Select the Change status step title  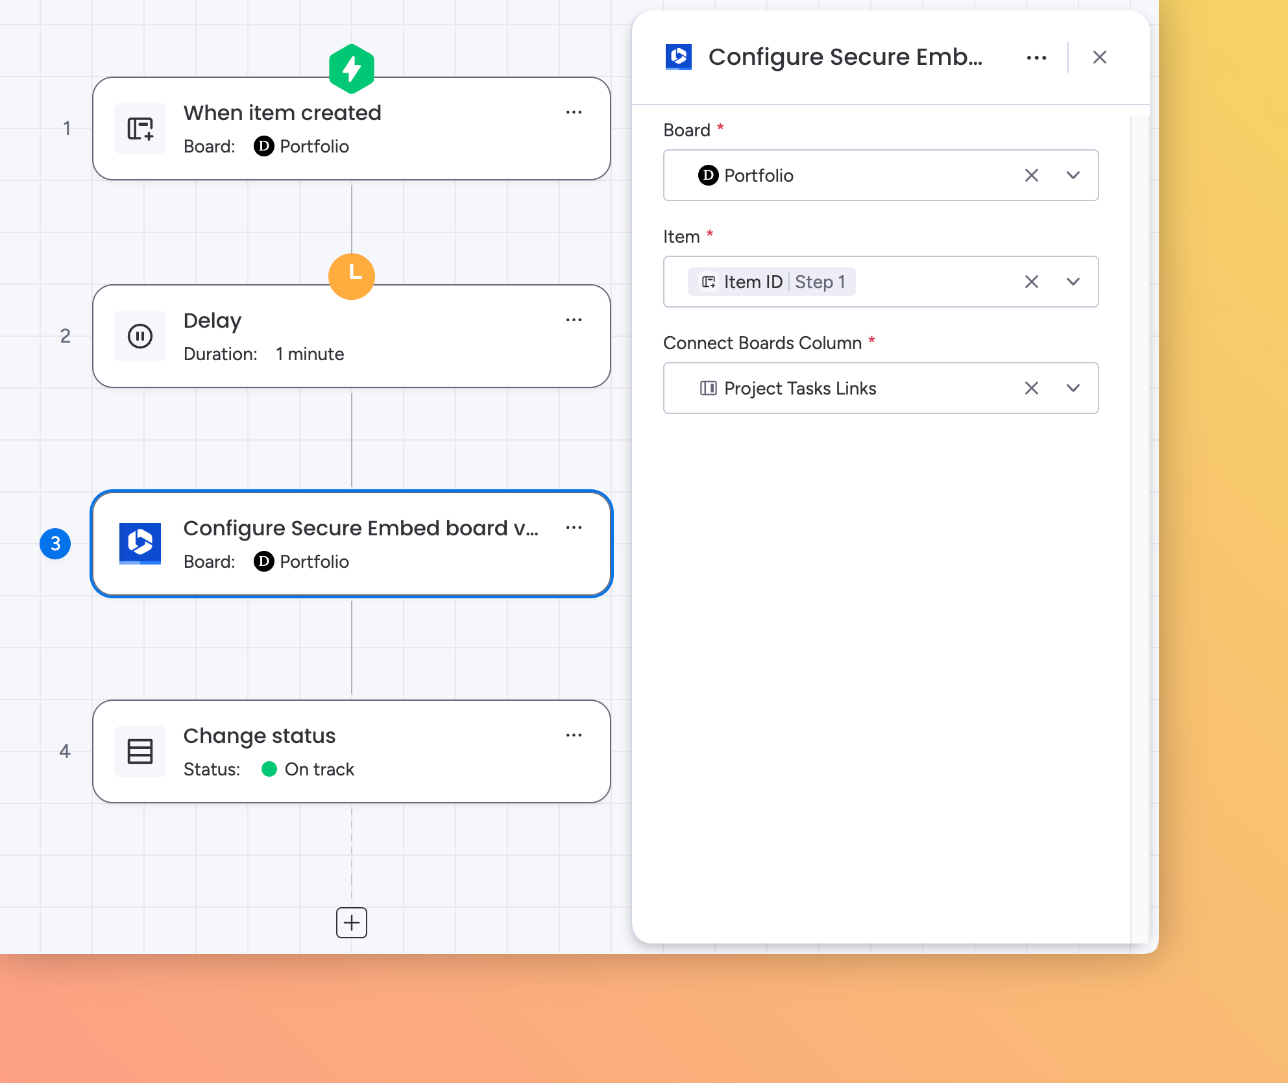(260, 736)
